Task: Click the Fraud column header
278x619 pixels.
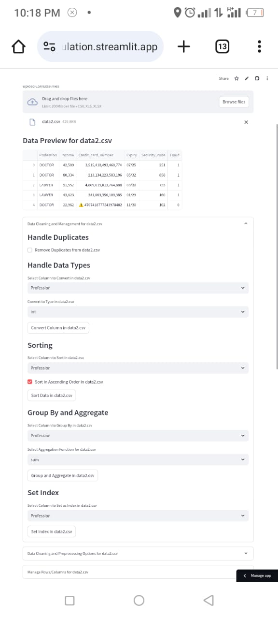Action: click(175, 155)
